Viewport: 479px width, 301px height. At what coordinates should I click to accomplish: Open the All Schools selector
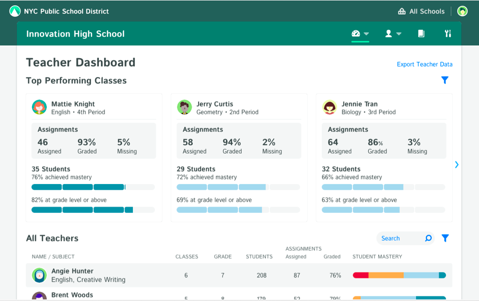click(421, 11)
